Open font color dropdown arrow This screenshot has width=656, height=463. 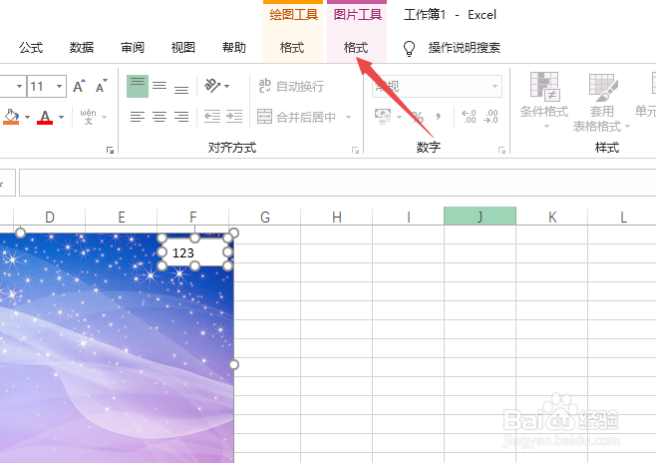point(62,117)
